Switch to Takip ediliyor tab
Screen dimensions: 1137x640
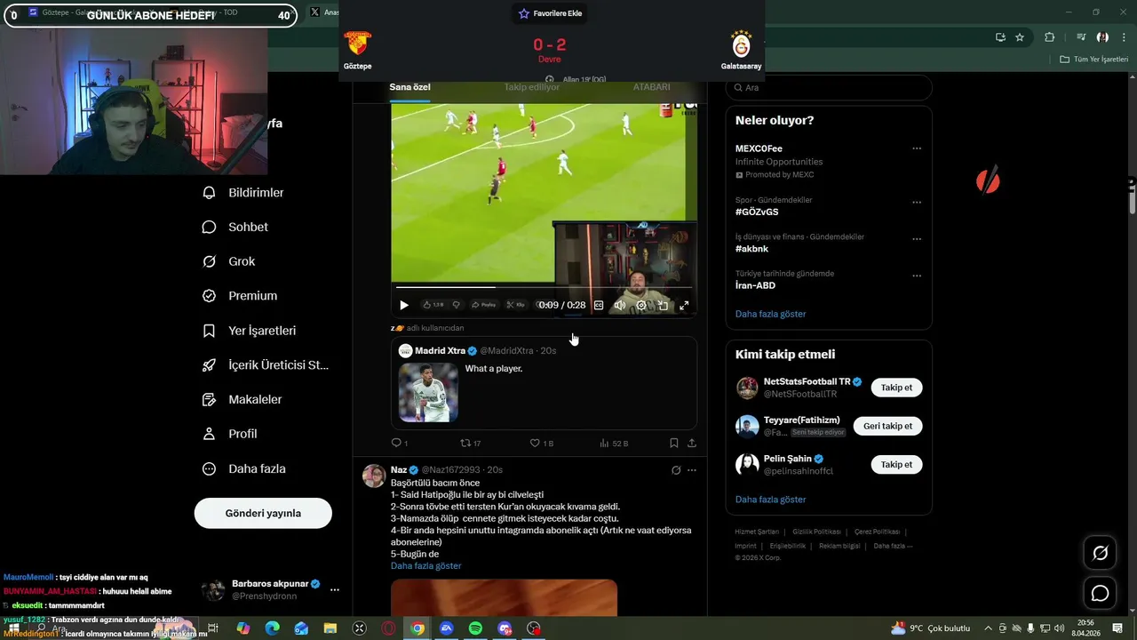tap(532, 87)
